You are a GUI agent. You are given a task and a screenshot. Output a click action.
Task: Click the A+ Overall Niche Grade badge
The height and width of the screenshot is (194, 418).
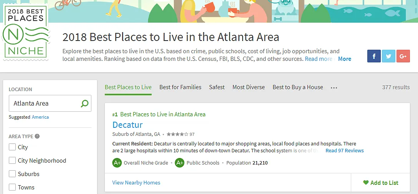click(117, 163)
